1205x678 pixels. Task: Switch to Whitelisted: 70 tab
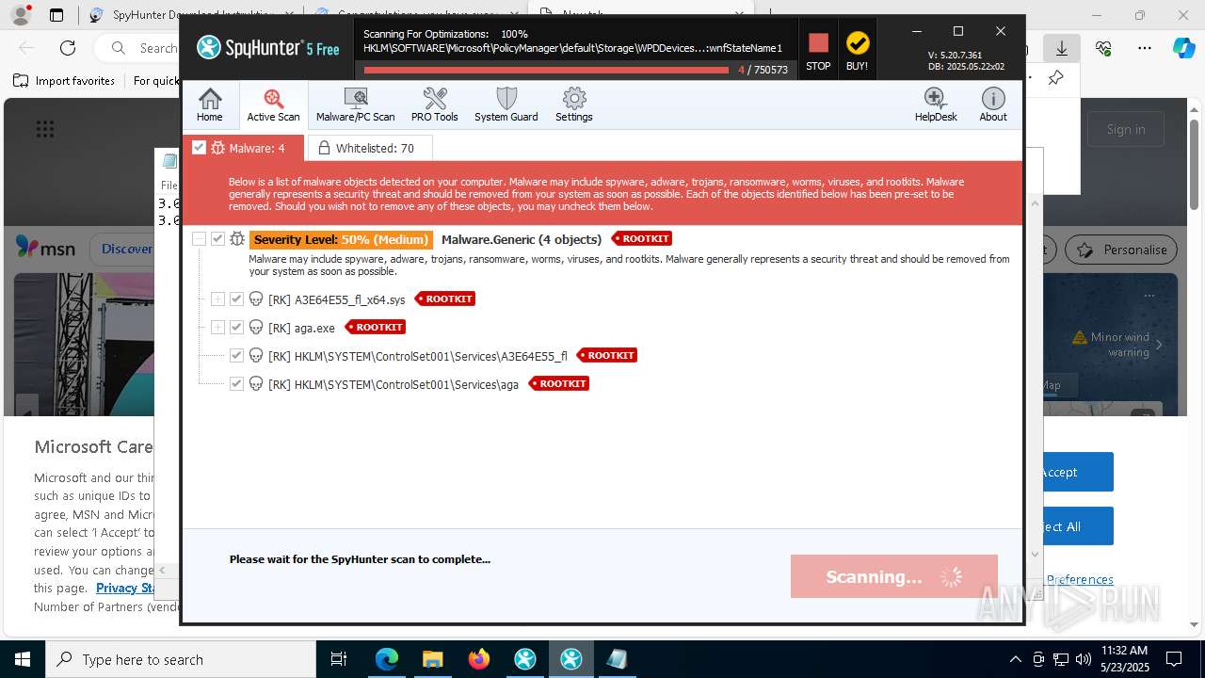click(x=370, y=148)
